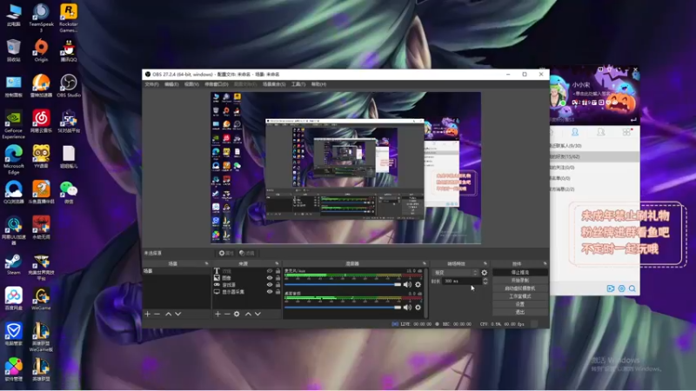Open Rockstar Games desktop shortcut
Viewport: 696px width, 391px height.
pyautogui.click(x=69, y=17)
